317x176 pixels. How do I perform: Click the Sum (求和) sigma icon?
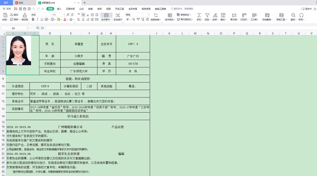coord(199,15)
